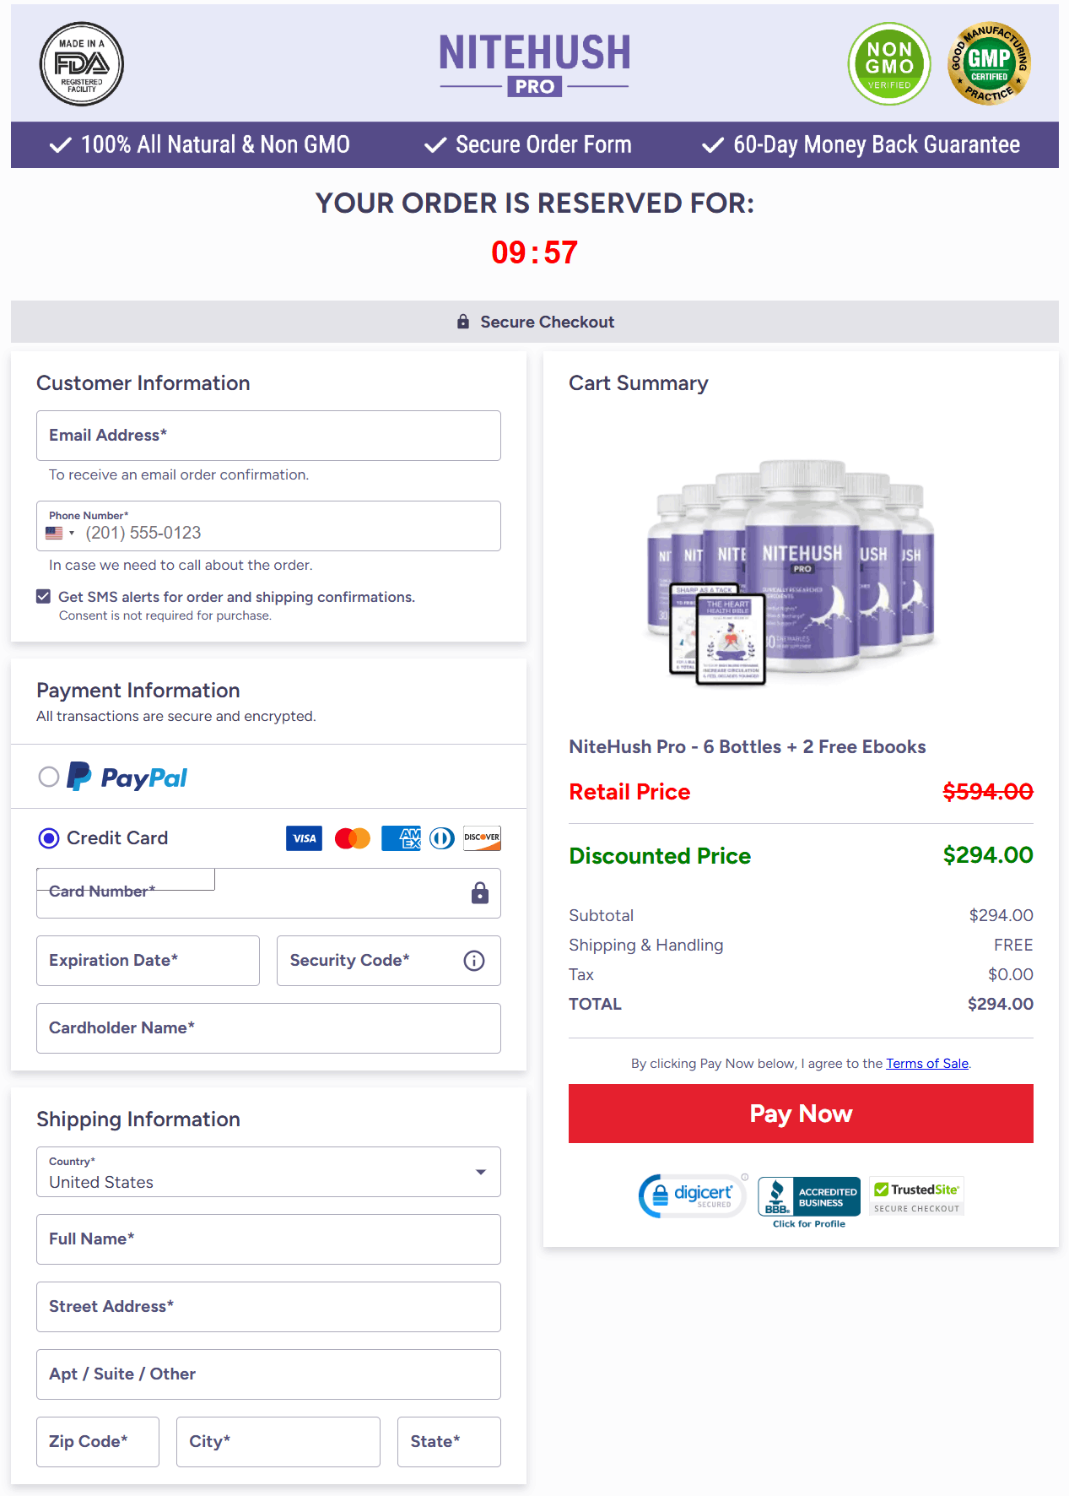Image resolution: width=1069 pixels, height=1496 pixels.
Task: Click the DigiCert Secured seal
Action: click(691, 1195)
